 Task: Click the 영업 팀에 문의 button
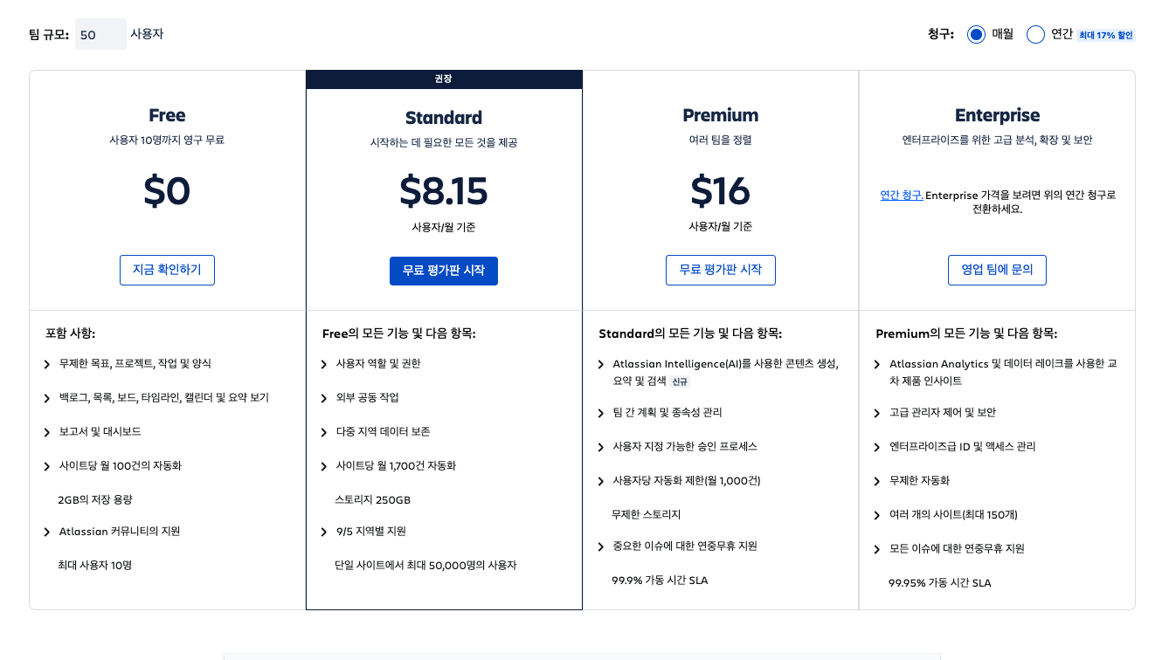(997, 271)
